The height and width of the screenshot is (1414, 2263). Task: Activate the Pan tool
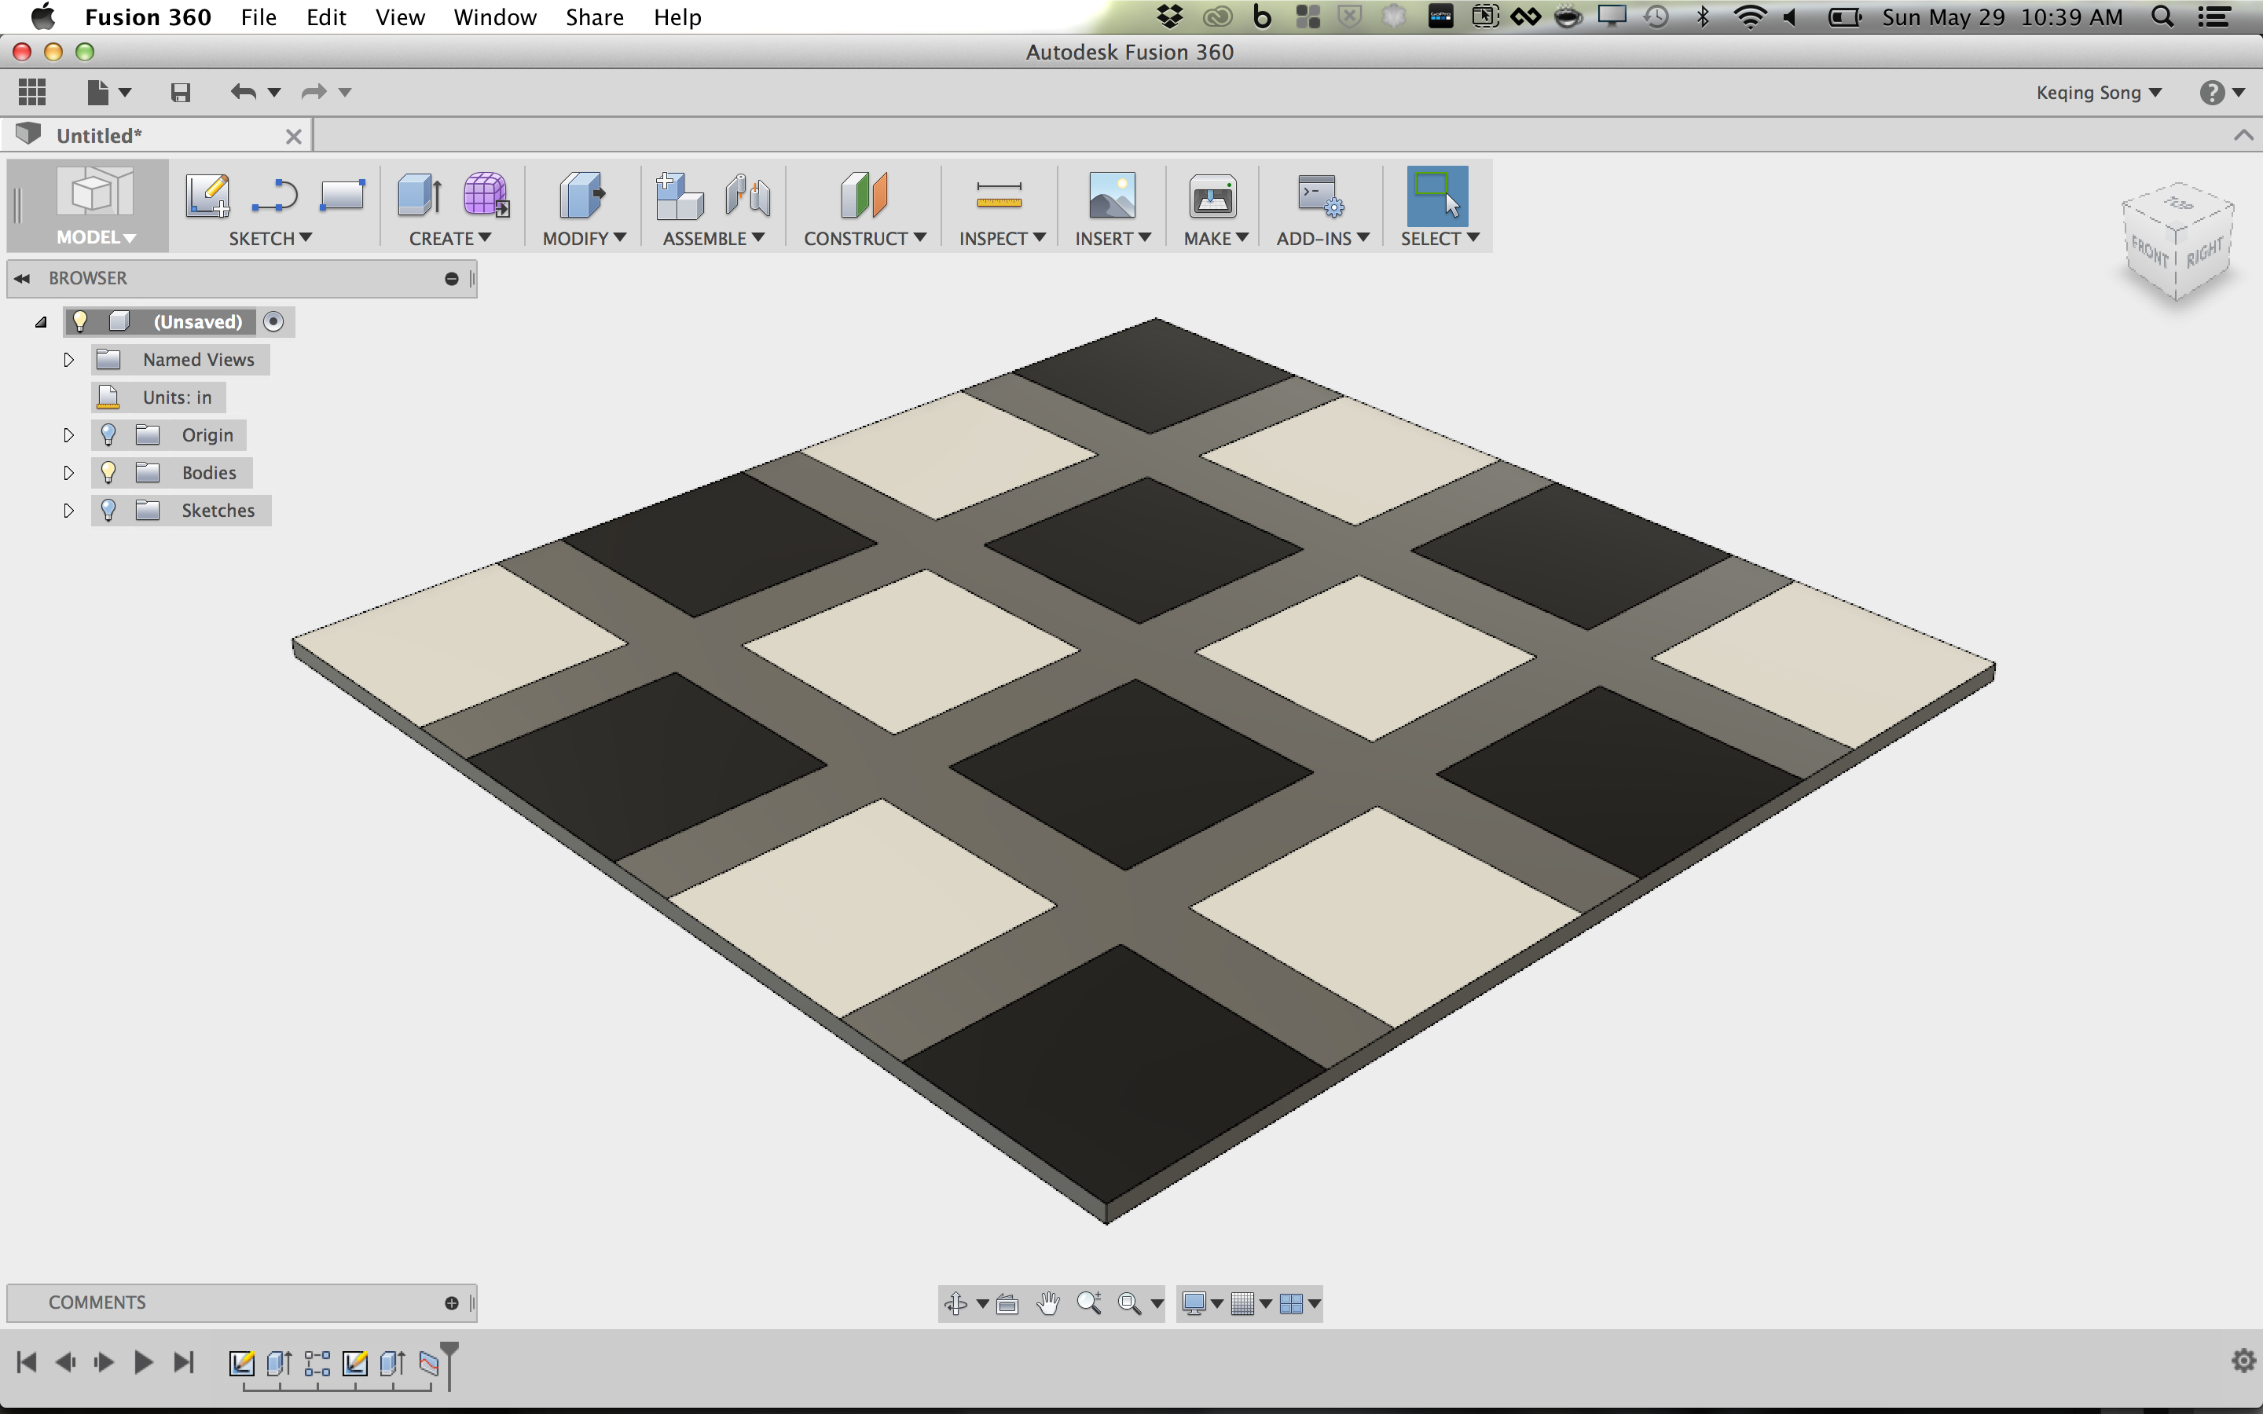tap(1049, 1302)
